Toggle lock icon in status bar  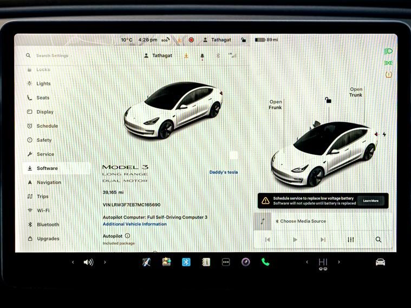click(244, 40)
